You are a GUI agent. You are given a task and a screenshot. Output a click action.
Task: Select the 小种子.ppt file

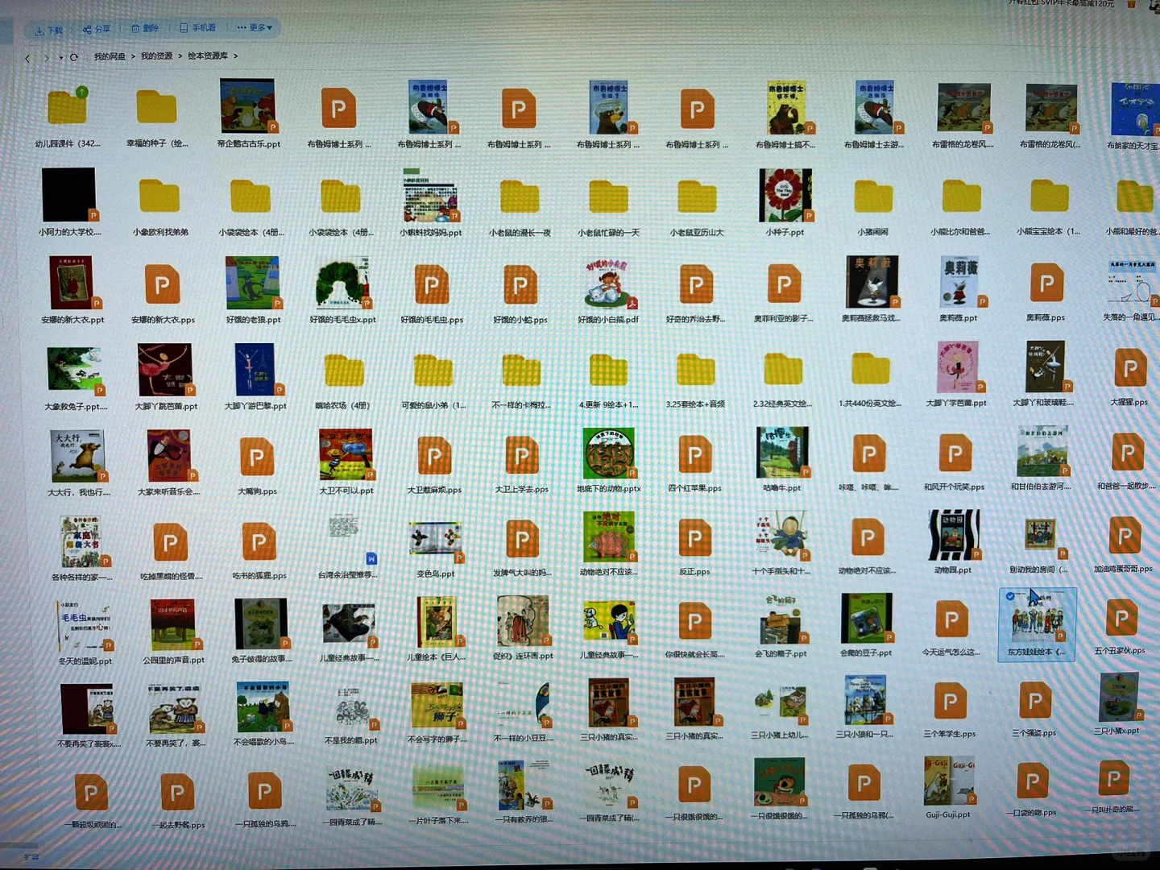[785, 195]
